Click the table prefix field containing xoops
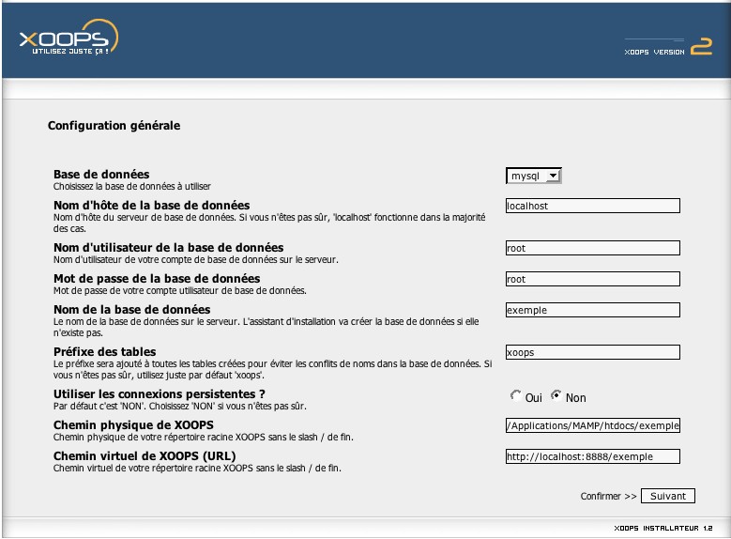Screen dimensions: 731x539 (592, 352)
